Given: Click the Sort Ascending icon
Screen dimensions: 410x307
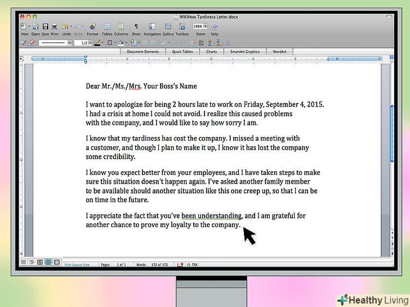Looking at the screenshot, I should 211,43.
